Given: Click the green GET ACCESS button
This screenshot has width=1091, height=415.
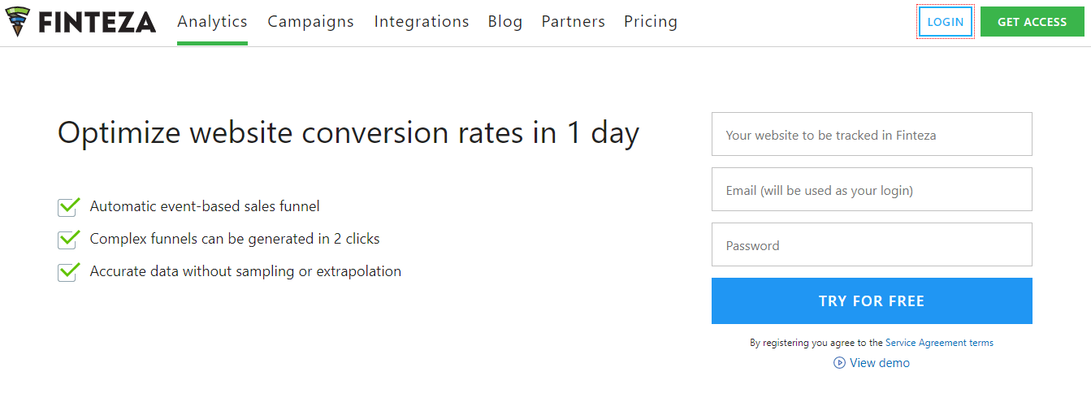Looking at the screenshot, I should 1033,22.
